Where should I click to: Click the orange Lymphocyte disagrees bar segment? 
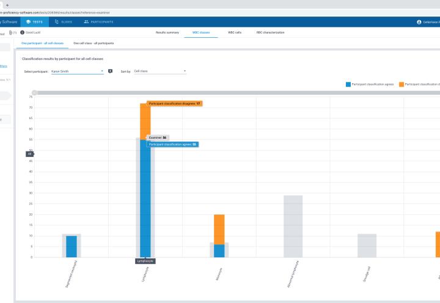click(145, 122)
